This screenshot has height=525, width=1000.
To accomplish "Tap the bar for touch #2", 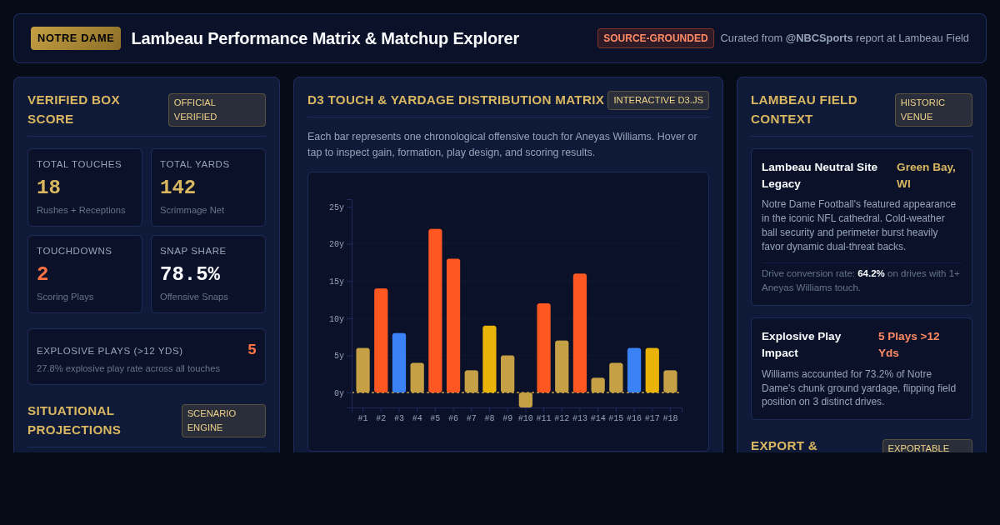I will (381, 341).
